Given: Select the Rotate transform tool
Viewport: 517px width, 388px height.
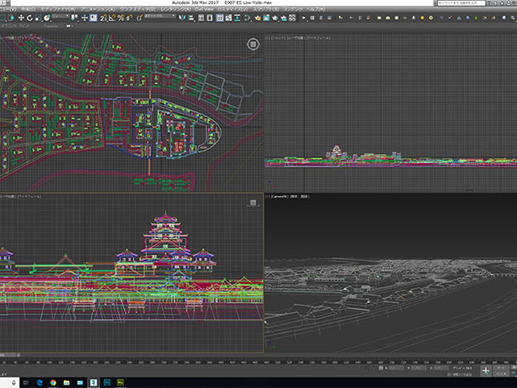Looking at the screenshot, I should pos(28,18).
